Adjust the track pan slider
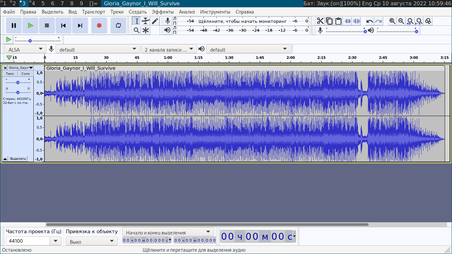The width and height of the screenshot is (452, 254). click(18, 92)
